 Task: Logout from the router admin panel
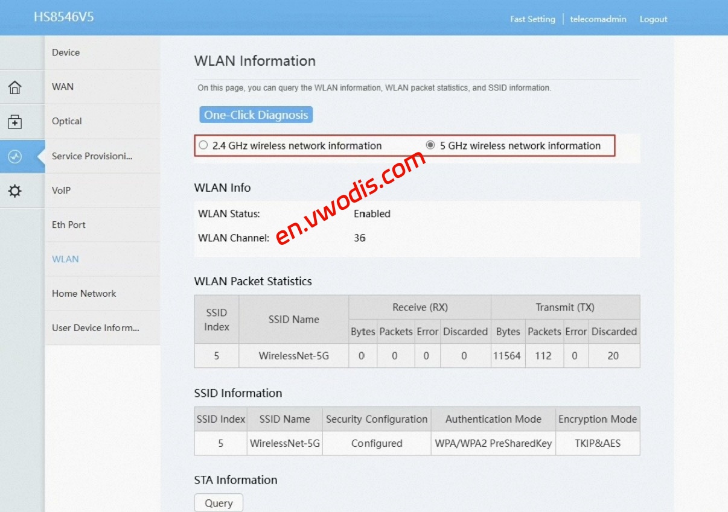pos(653,19)
